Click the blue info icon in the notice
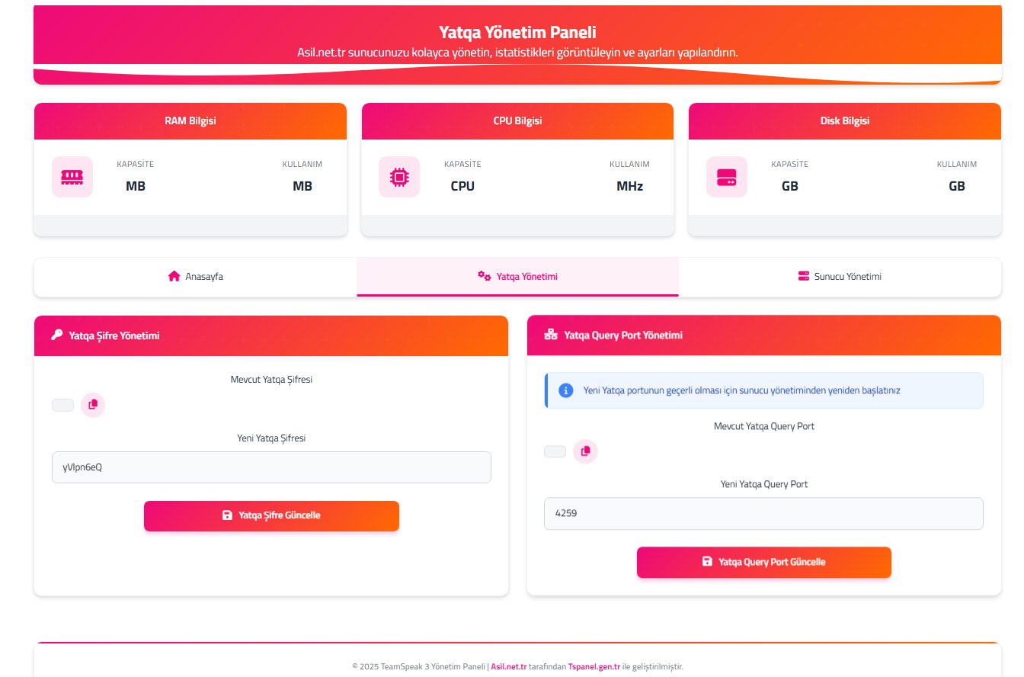This screenshot has height=677, width=1024. (565, 390)
